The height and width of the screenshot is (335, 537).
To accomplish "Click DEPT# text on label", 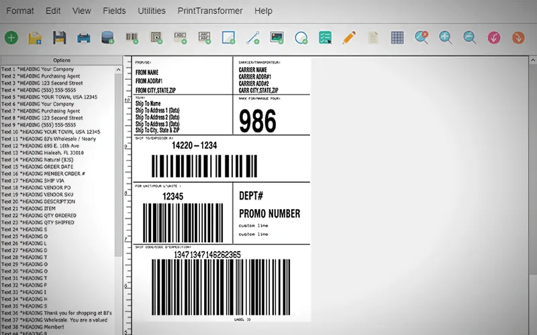I will pos(251,196).
